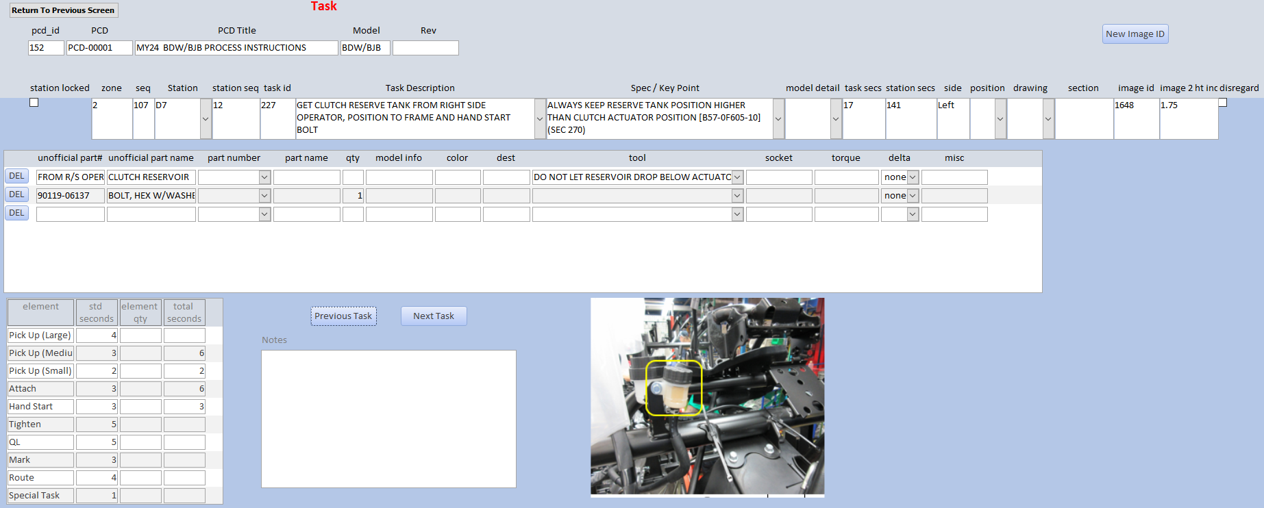Click Return To Previous Screen button
The image size is (1264, 508).
(x=63, y=10)
